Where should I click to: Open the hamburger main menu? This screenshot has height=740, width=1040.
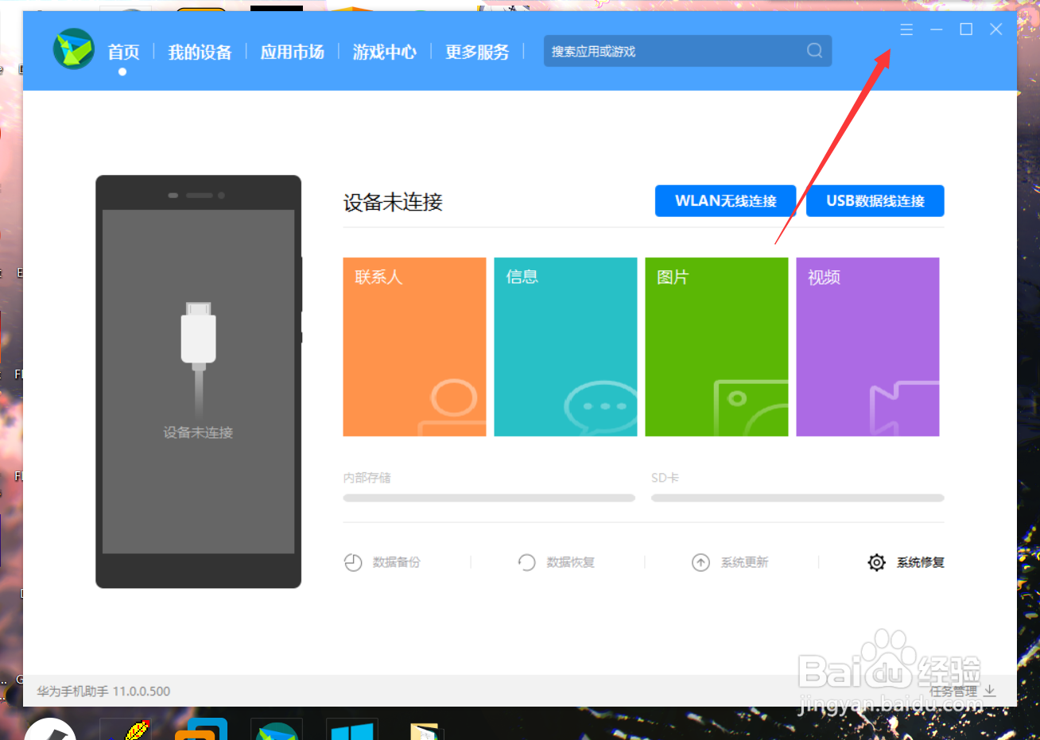coord(906,29)
